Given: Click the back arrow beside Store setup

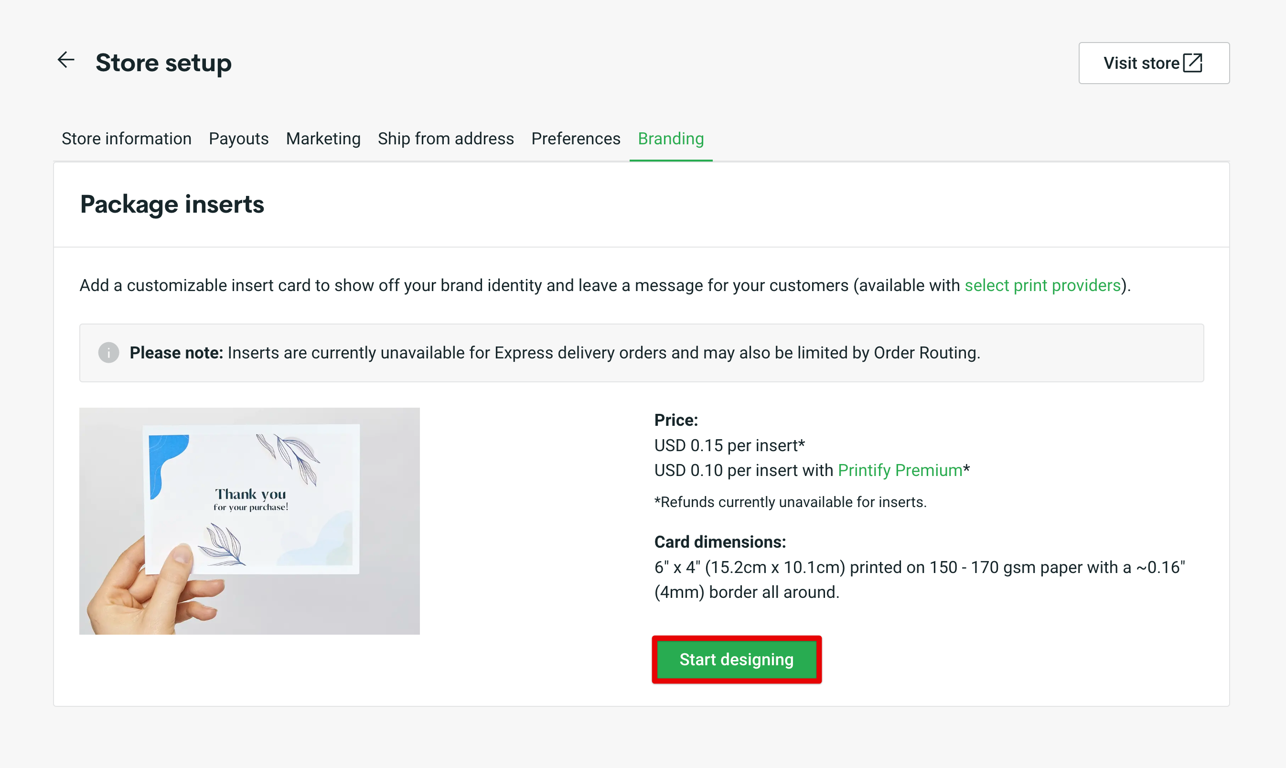Looking at the screenshot, I should tap(66, 60).
